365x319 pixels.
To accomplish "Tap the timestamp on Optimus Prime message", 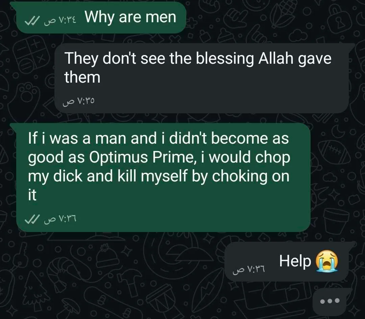I will point(60,219).
